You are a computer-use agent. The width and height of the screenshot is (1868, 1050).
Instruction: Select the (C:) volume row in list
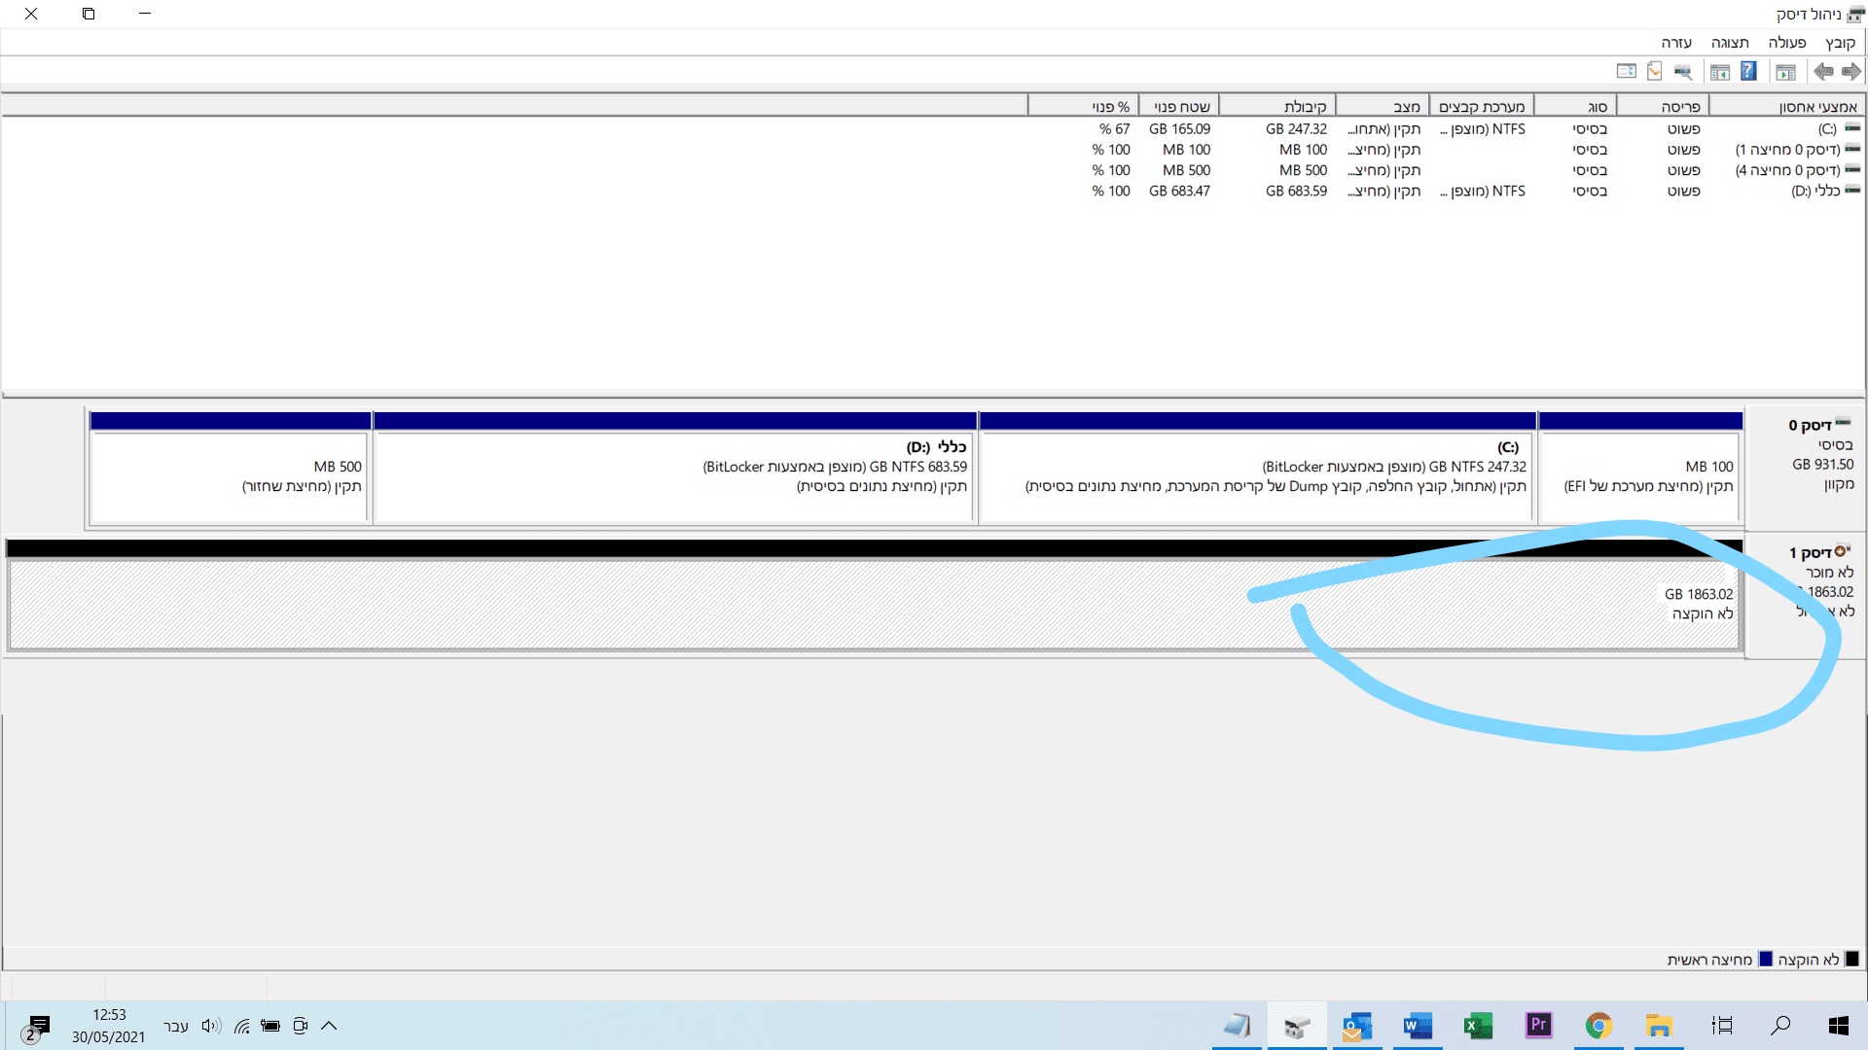(1827, 129)
